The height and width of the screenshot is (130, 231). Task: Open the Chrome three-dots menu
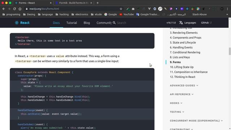(228, 9)
